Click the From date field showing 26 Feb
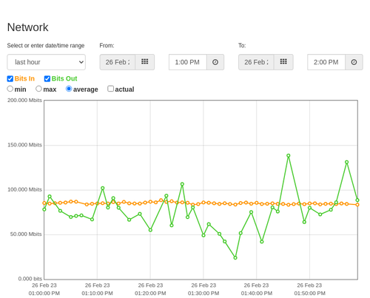 pyautogui.click(x=118, y=62)
